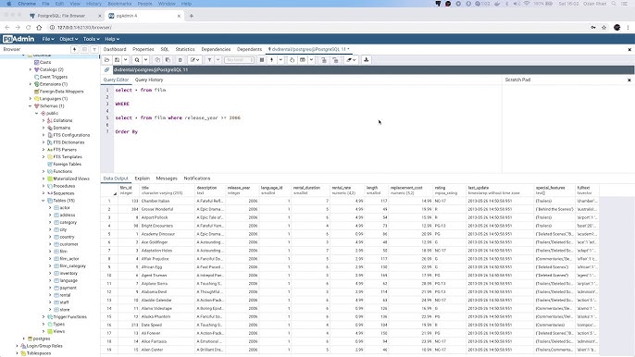Close the Scratch Pad panel
Screen dimensions: 635x357
coord(629,80)
